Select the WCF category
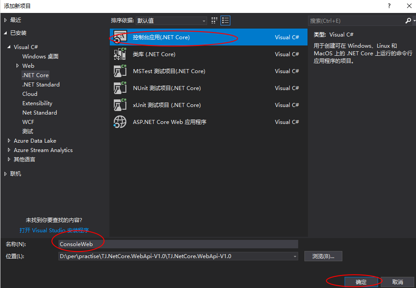 tap(28, 122)
